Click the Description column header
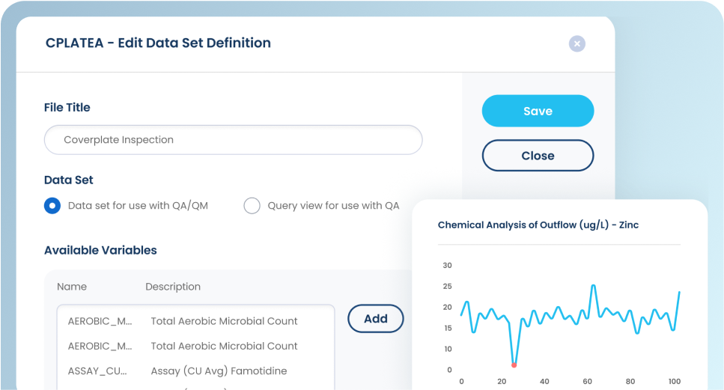 click(x=173, y=287)
